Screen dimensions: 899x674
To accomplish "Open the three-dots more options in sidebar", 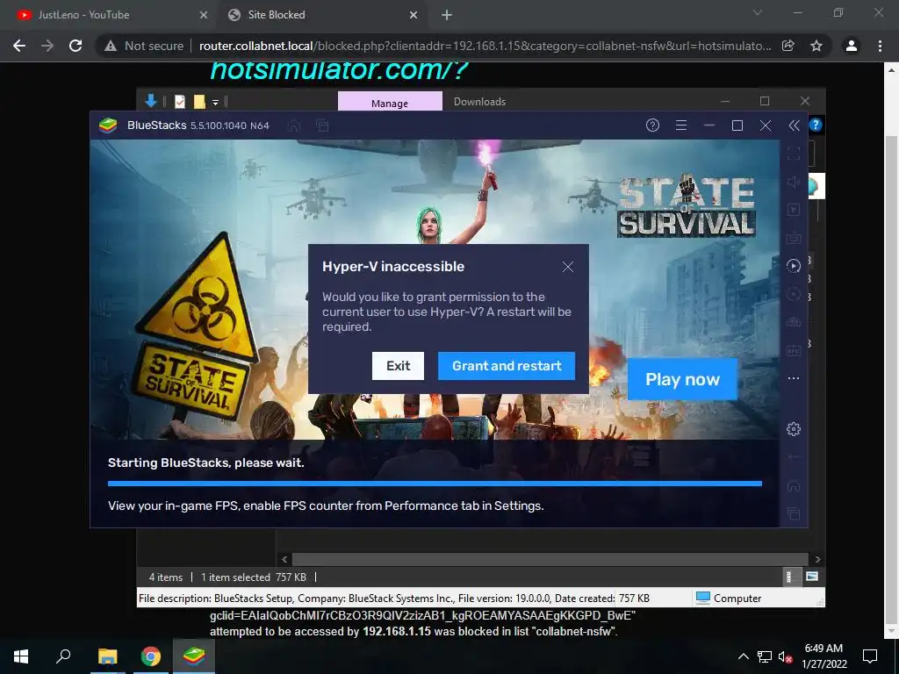I will click(794, 378).
